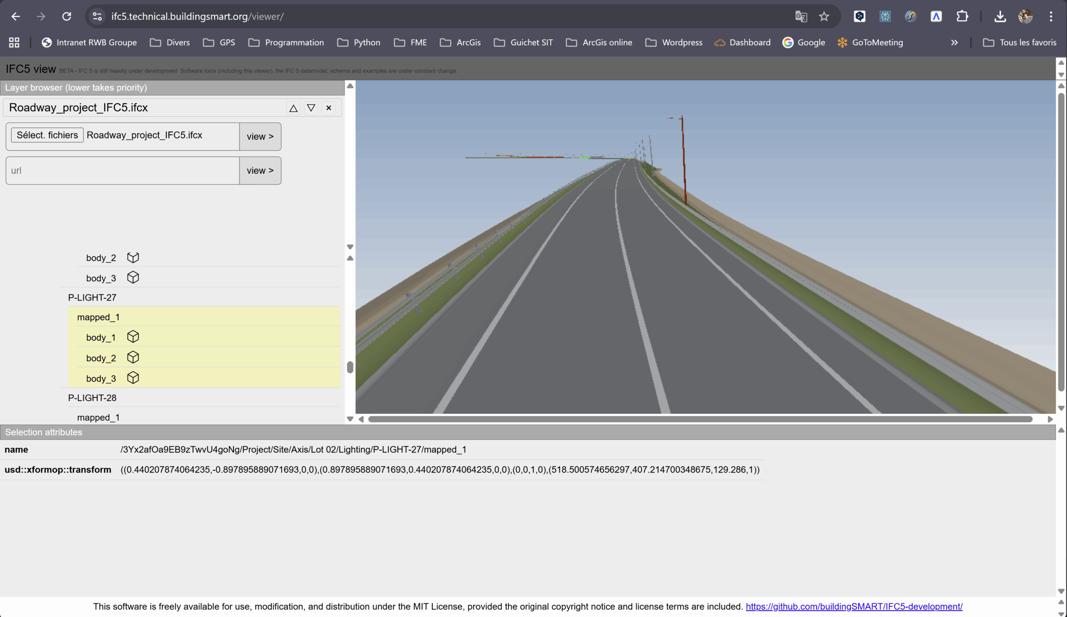
Task: Move layer down with the inverted triangle
Action: 311,108
